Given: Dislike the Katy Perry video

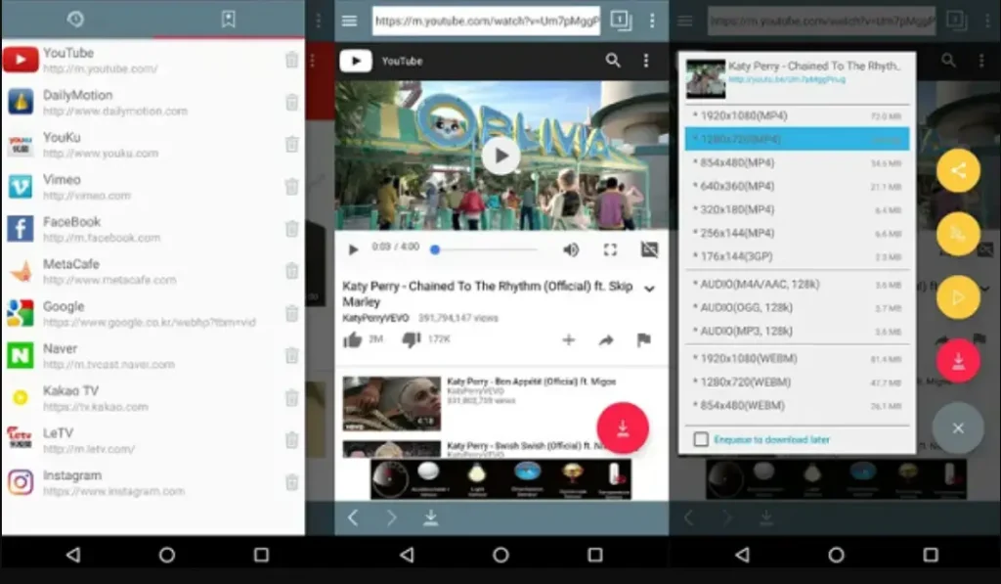Looking at the screenshot, I should pyautogui.click(x=412, y=339).
